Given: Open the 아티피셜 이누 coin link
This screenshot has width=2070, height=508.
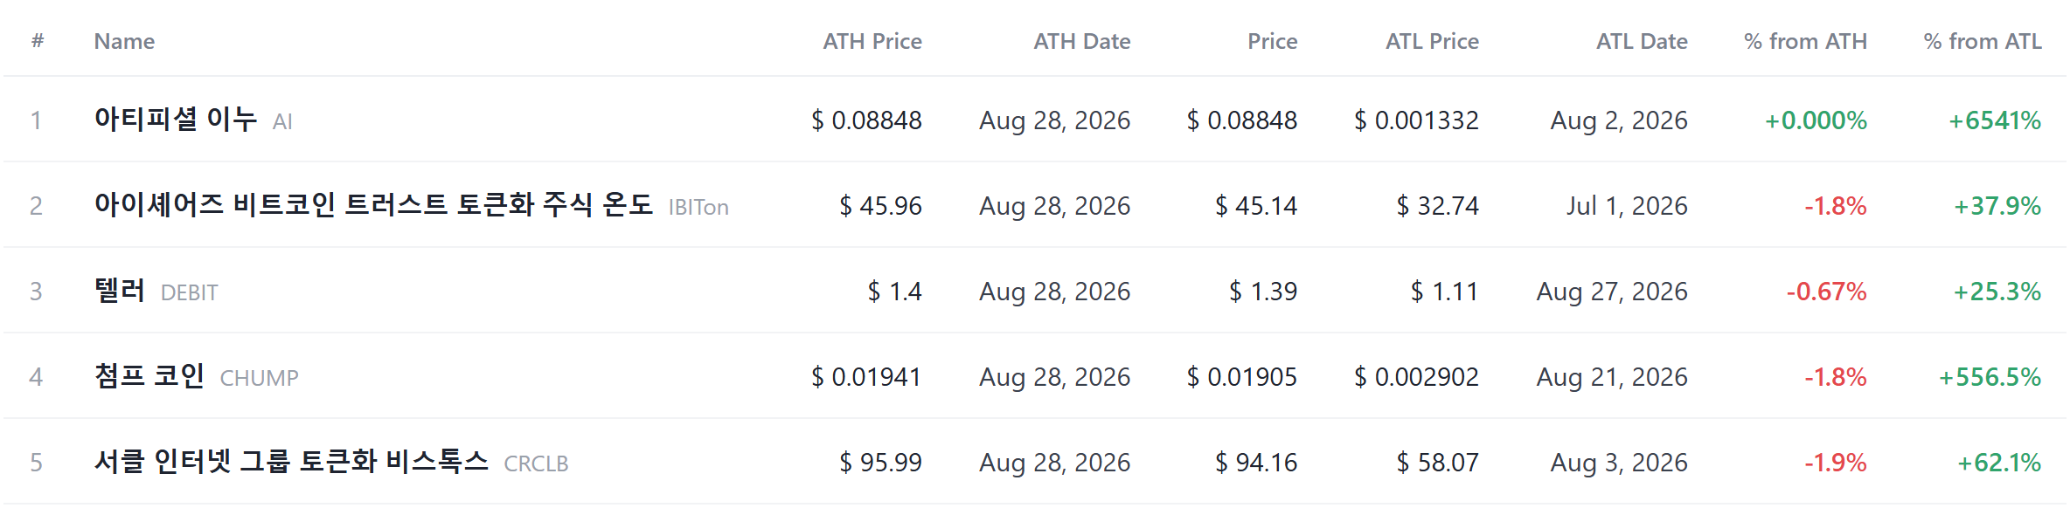Looking at the screenshot, I should (176, 119).
